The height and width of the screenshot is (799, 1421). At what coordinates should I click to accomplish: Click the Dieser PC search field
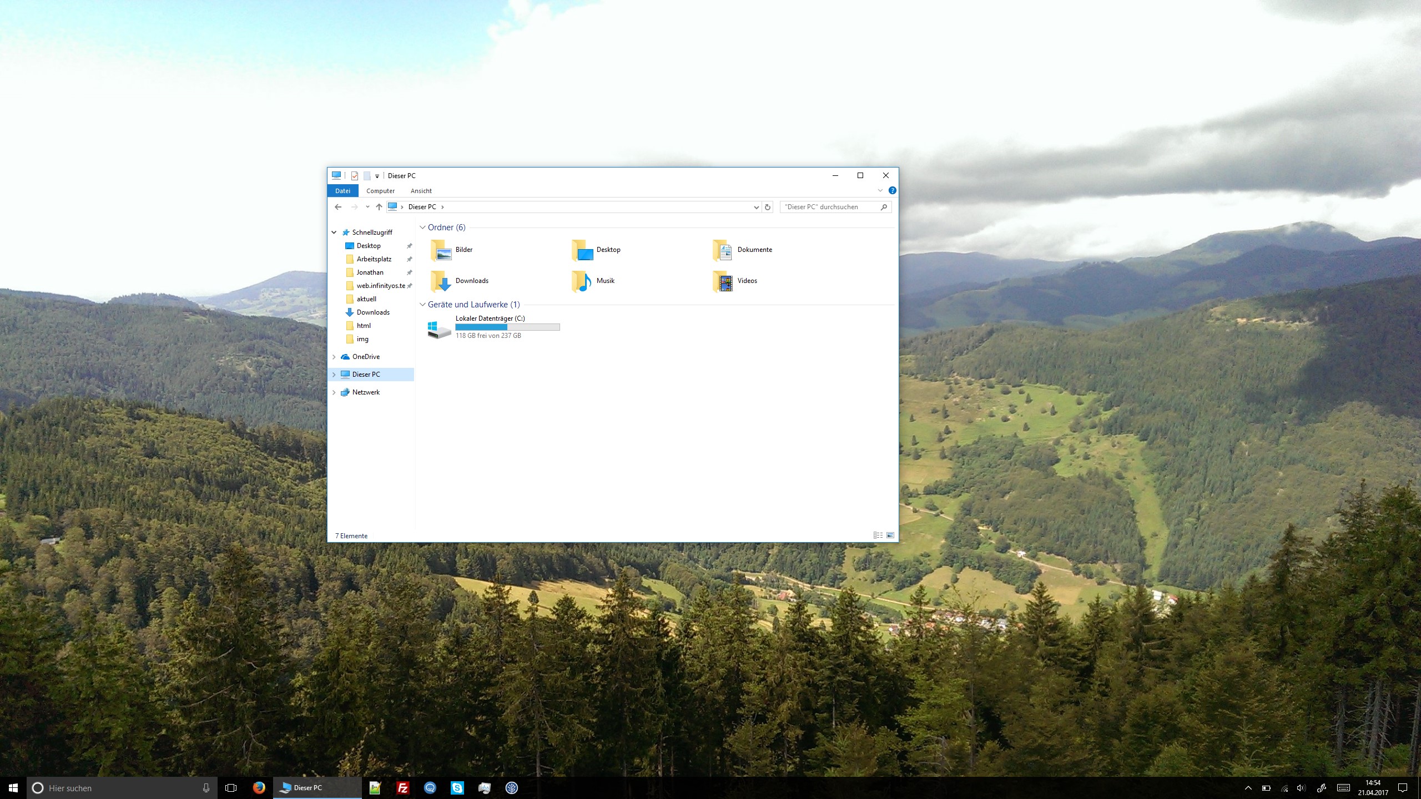(x=830, y=206)
